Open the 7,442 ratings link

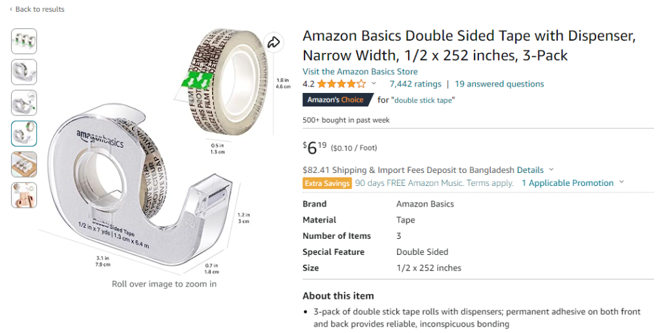tap(415, 84)
